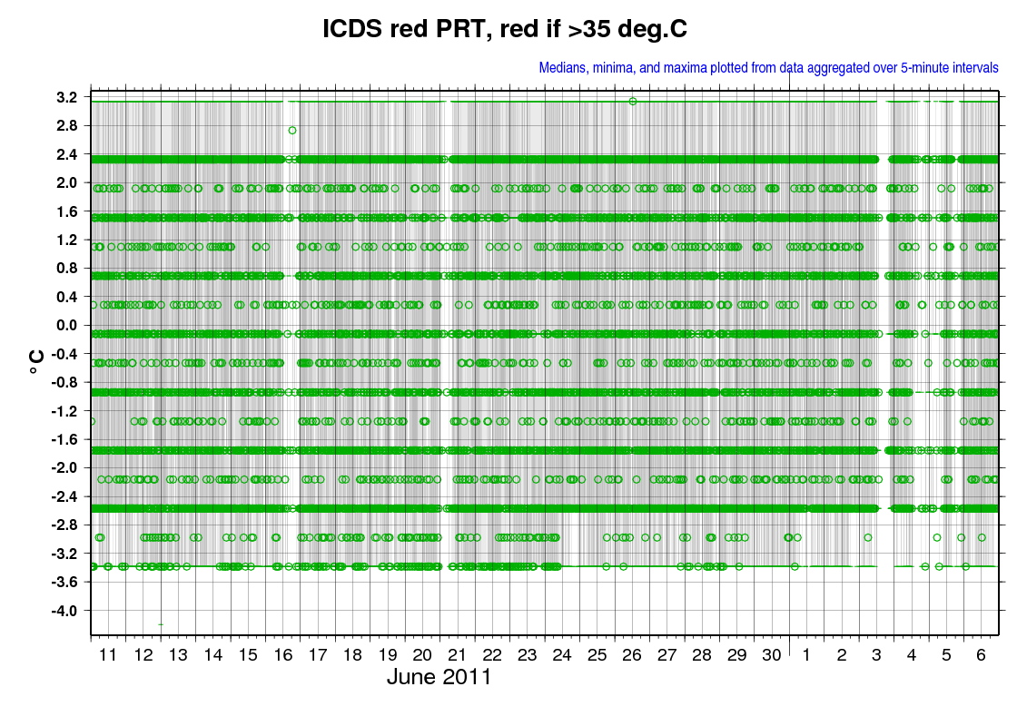The image size is (1017, 726).
Task: Click the chart title 'ICDS red PRT, red if >35 deg.C'
Action: [505, 29]
